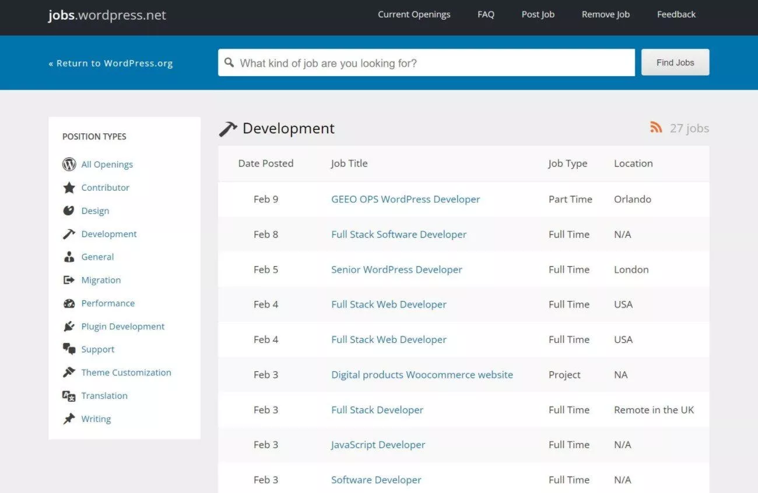
Task: Open Remove Job in navigation
Action: (606, 15)
